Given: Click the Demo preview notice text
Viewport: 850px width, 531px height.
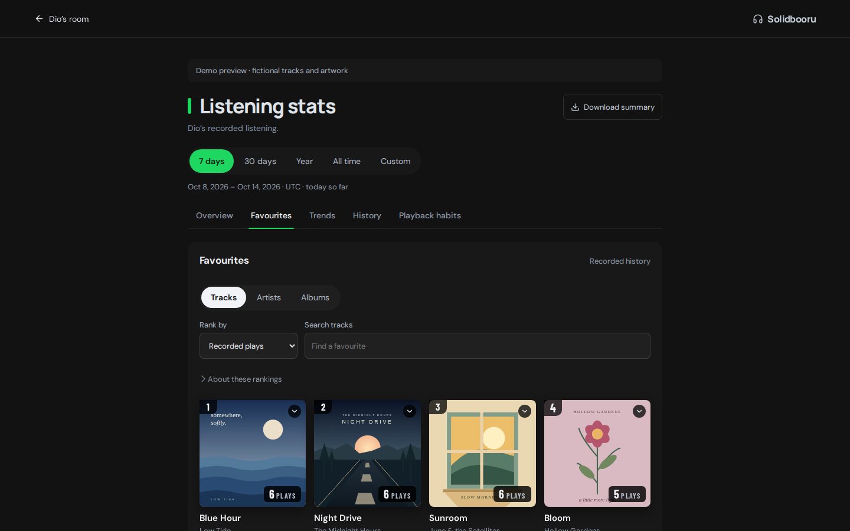Looking at the screenshot, I should (x=272, y=71).
